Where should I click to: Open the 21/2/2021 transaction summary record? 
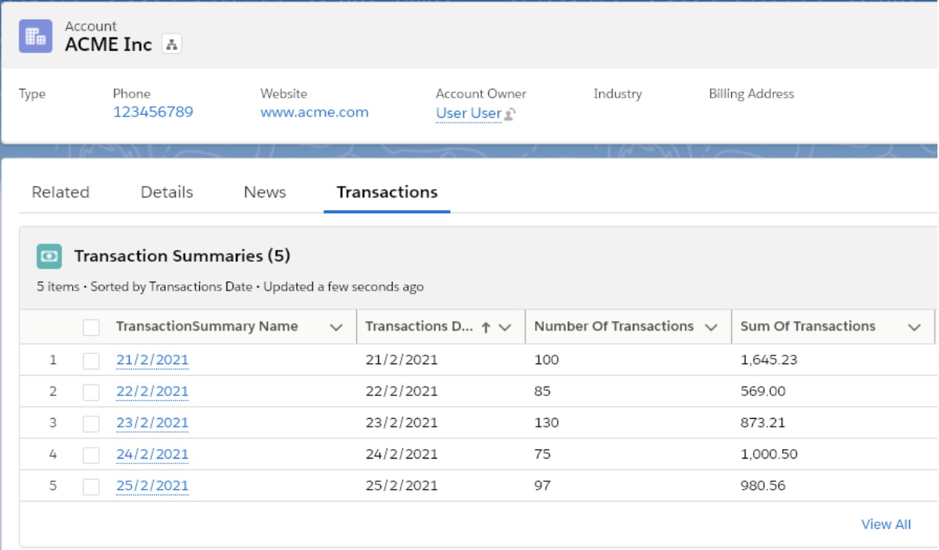point(152,360)
